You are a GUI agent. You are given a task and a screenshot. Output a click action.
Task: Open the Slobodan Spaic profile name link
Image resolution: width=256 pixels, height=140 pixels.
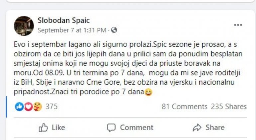64,21
